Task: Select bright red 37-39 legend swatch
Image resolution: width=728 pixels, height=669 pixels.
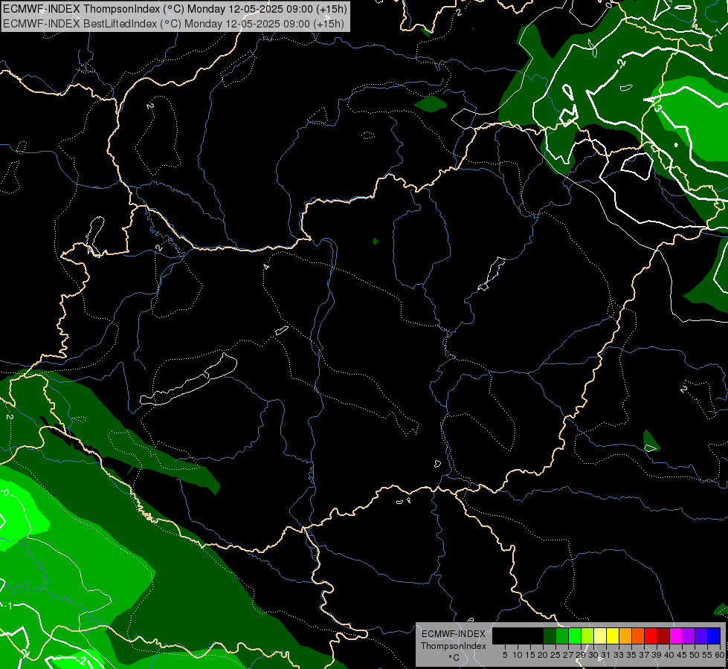Action: coord(651,636)
